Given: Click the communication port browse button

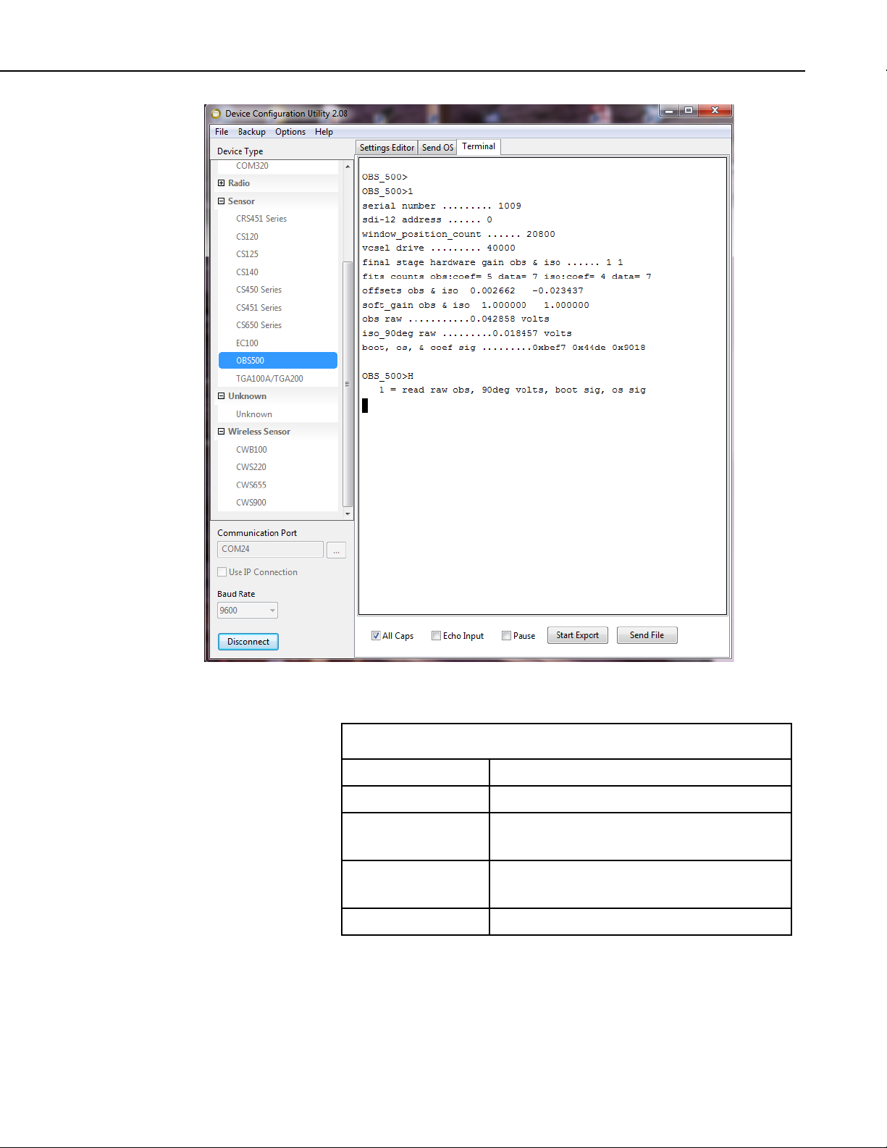Looking at the screenshot, I should [x=336, y=550].
